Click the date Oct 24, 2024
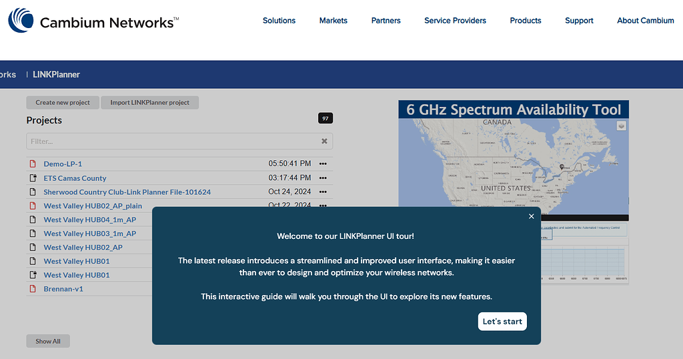This screenshot has height=359, width=683. point(289,192)
